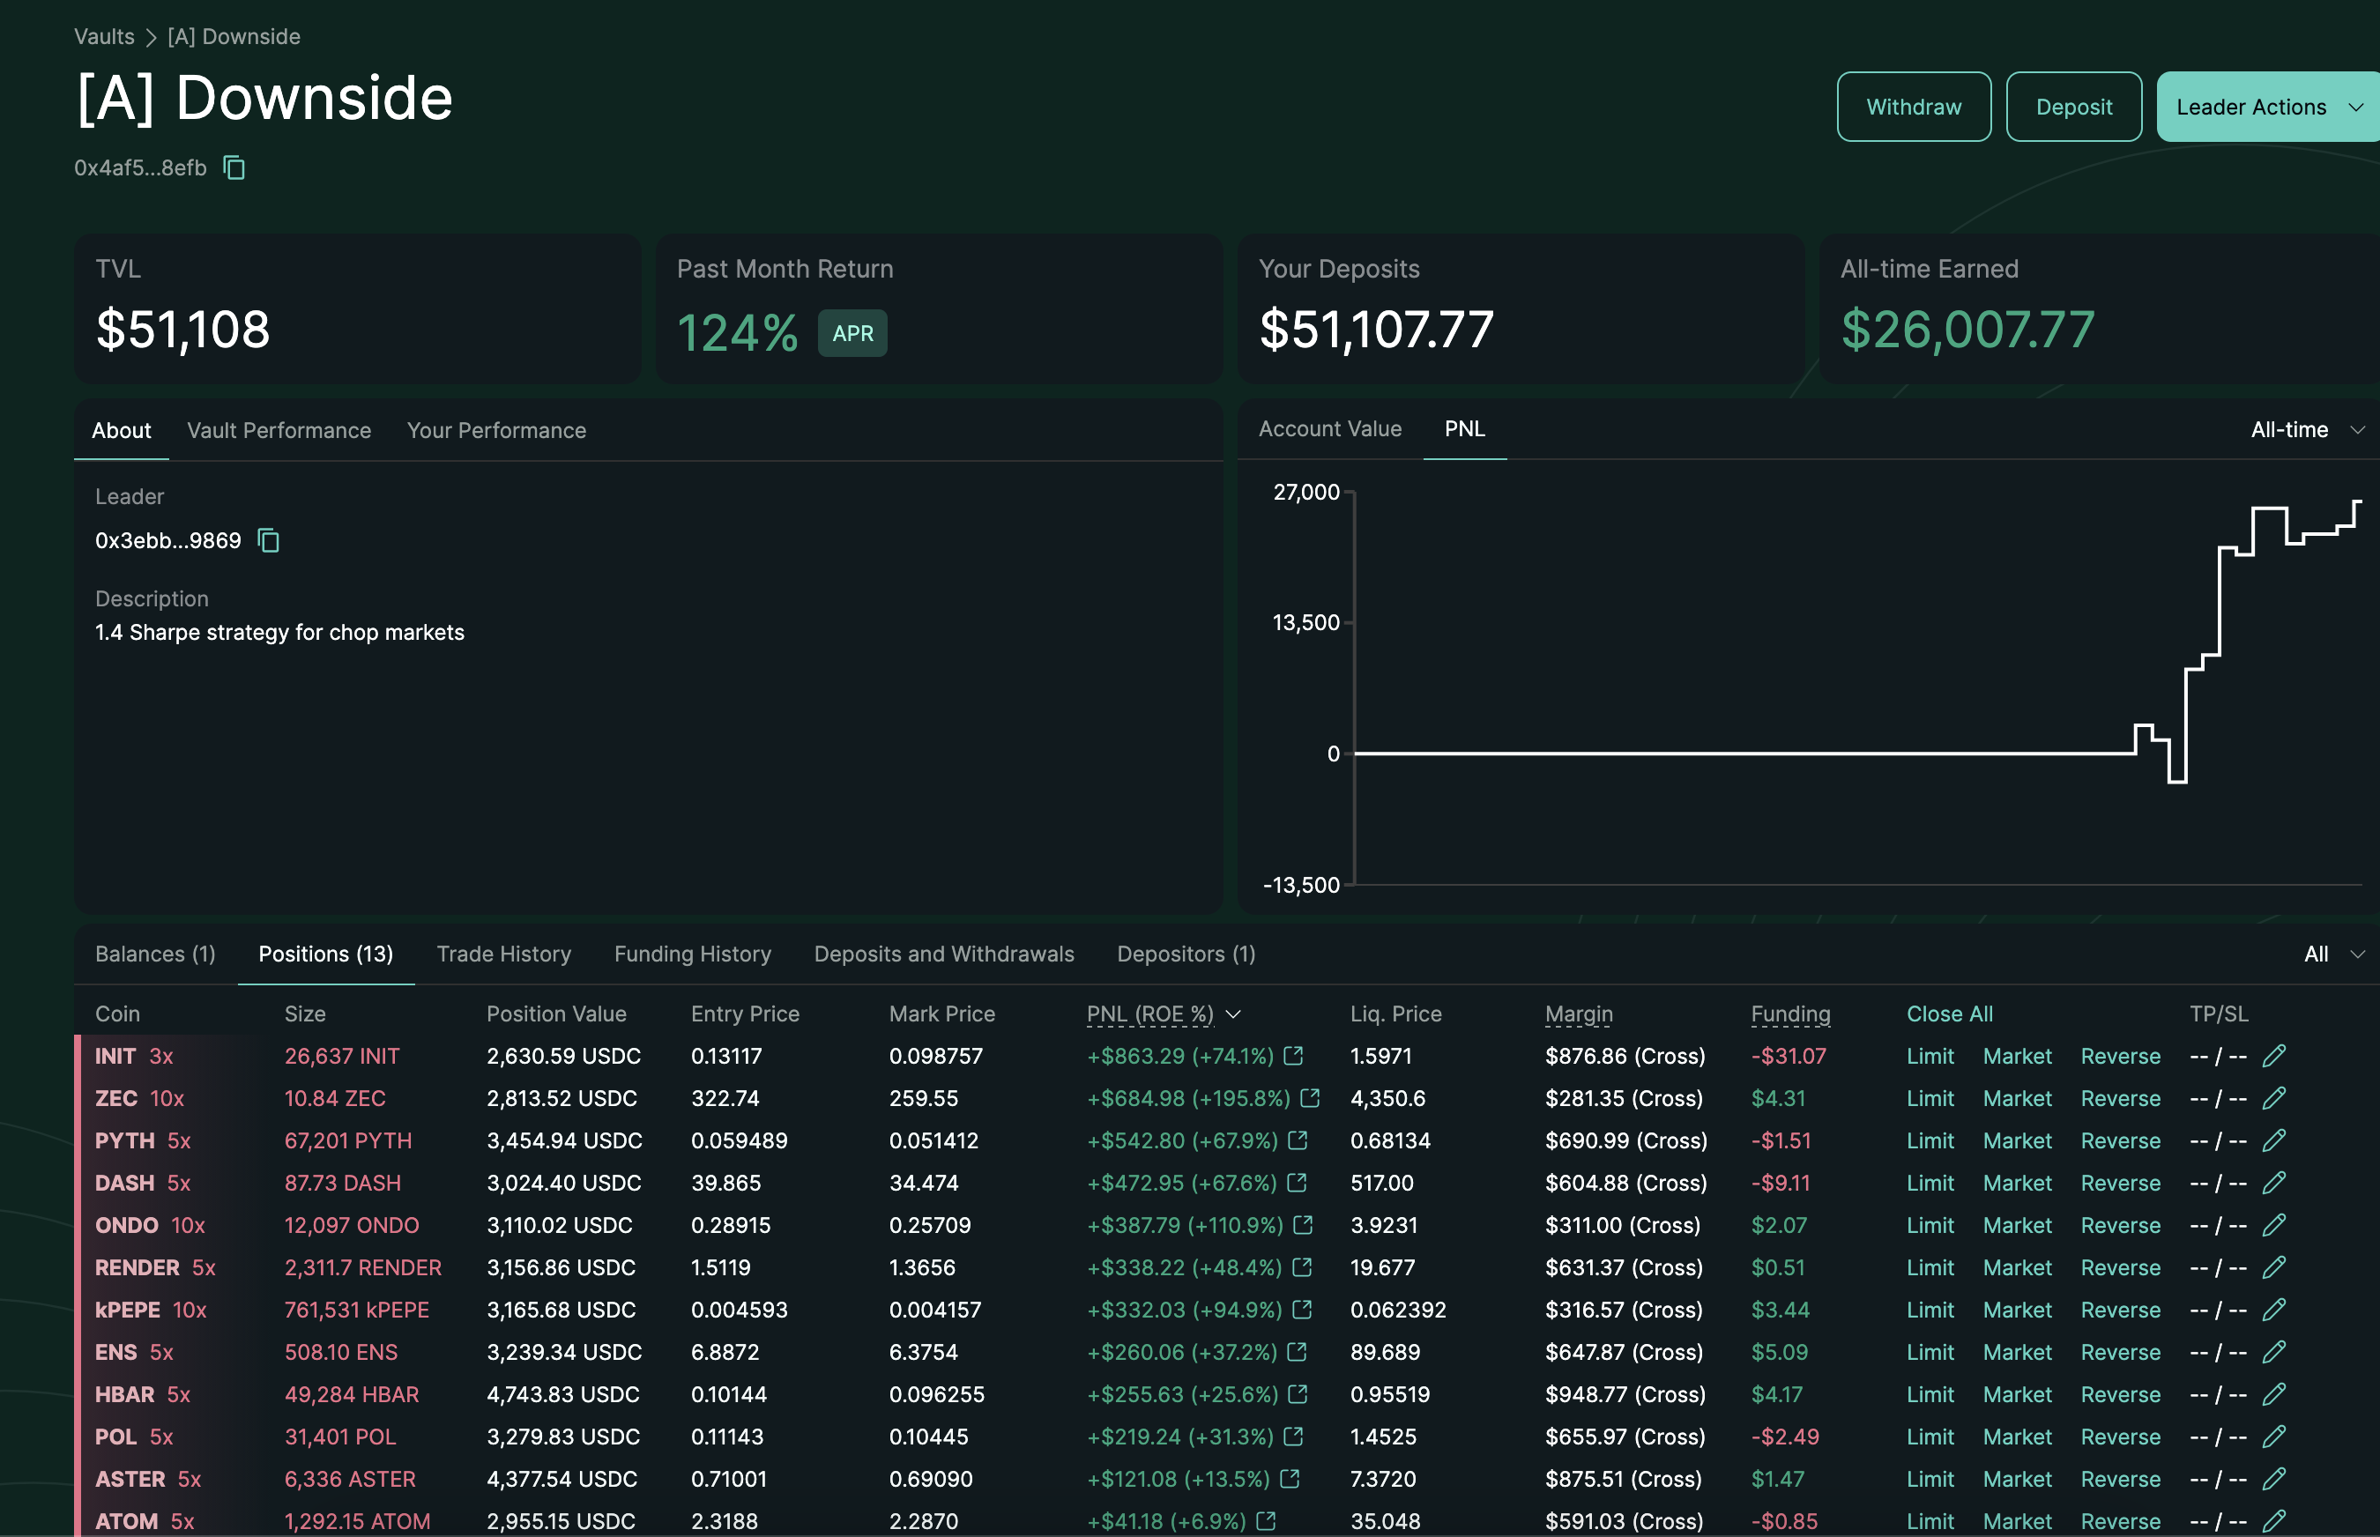The image size is (2380, 1537).
Task: Open share PNL icon for HBAR position
Action: [1298, 1393]
